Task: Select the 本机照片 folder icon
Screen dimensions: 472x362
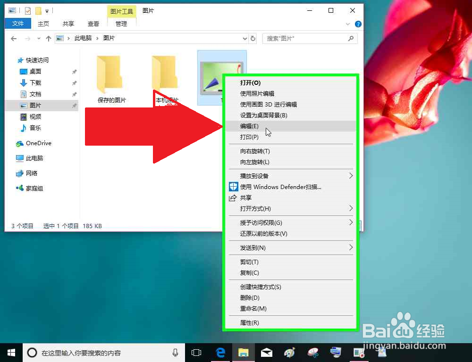Action: (x=166, y=74)
